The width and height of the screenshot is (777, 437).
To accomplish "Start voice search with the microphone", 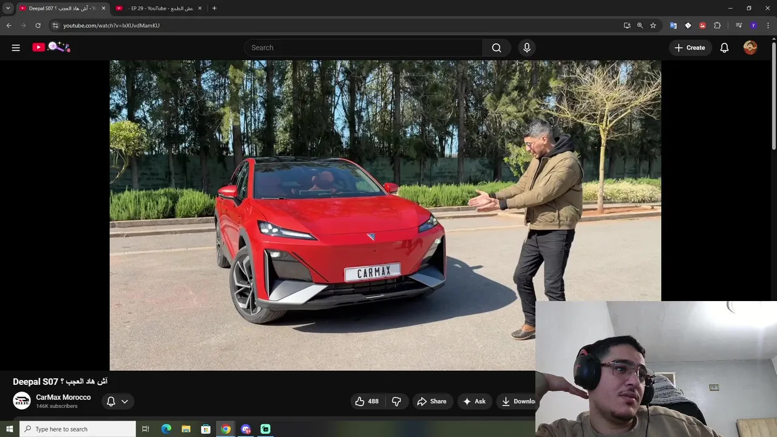I will coord(527,47).
